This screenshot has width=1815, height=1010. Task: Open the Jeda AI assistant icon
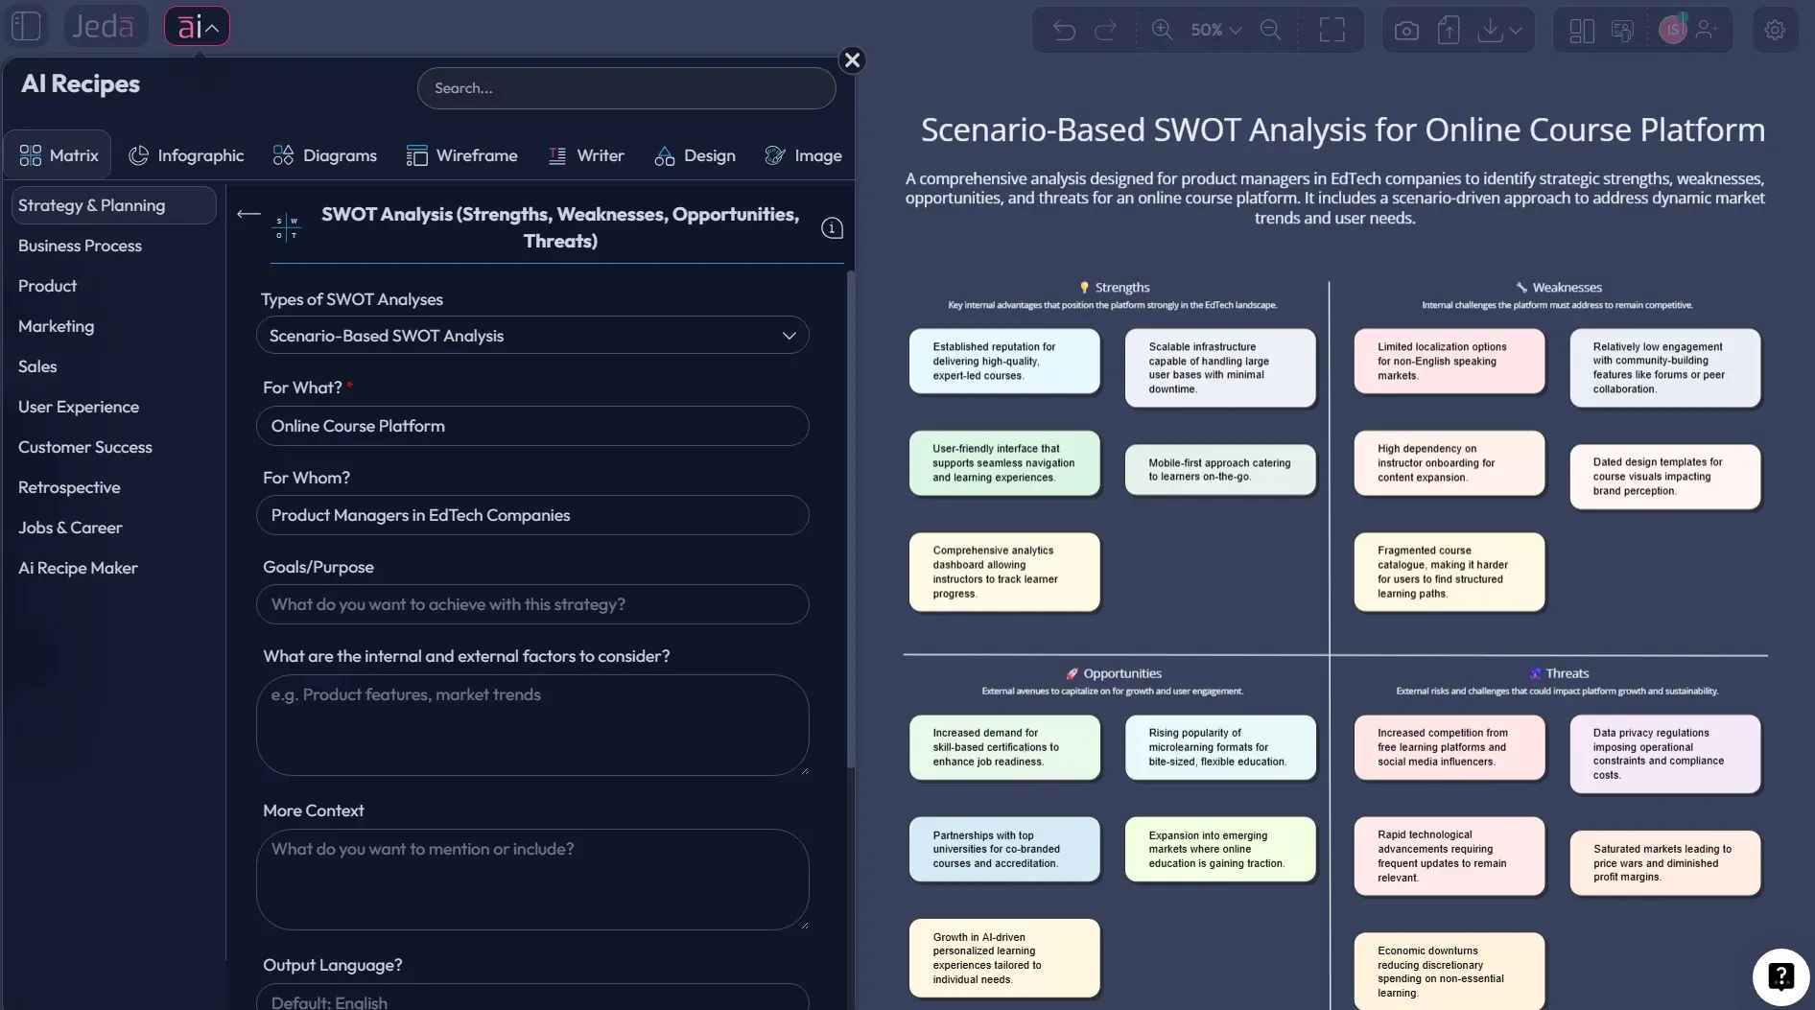click(197, 26)
